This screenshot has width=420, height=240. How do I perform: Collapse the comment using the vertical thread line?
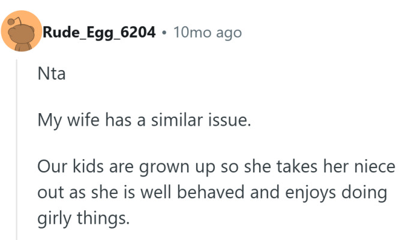click(17, 150)
